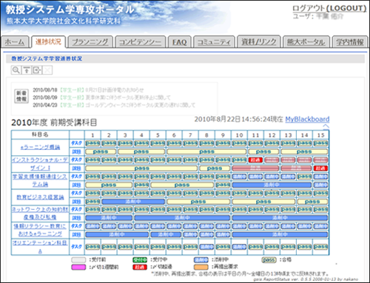Click the インストラクショナル・デザイン 課題 wide pass bar under columns 1-7
Viewport: 370px width, 283px height.
coord(141,168)
